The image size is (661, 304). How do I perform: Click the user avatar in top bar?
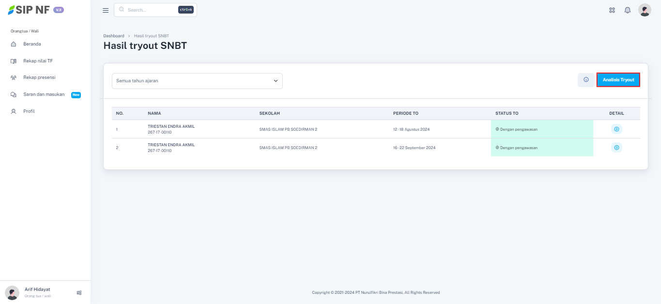[645, 10]
